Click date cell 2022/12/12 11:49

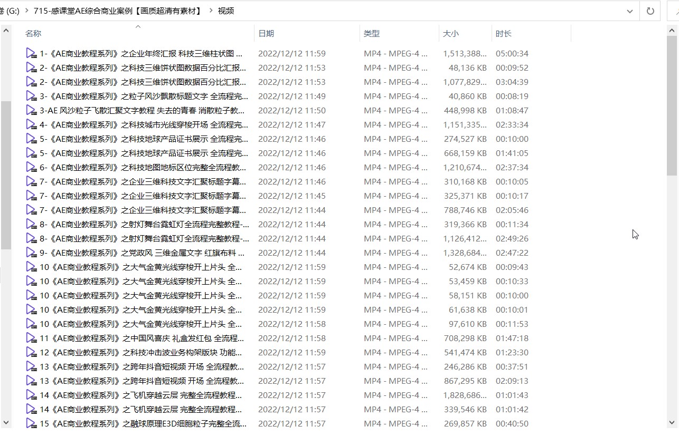point(292,96)
